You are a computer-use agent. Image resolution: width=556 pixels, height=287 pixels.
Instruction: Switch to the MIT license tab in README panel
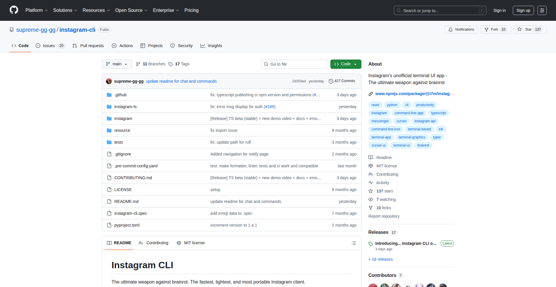pos(191,243)
